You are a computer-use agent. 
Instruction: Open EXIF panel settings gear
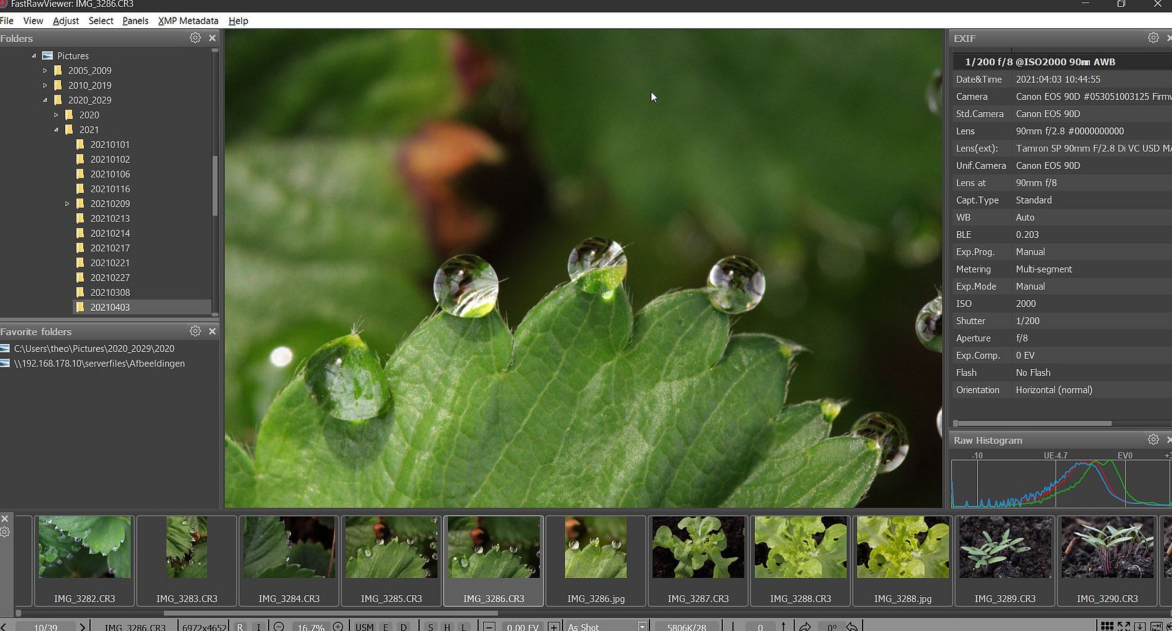pyautogui.click(x=1153, y=38)
